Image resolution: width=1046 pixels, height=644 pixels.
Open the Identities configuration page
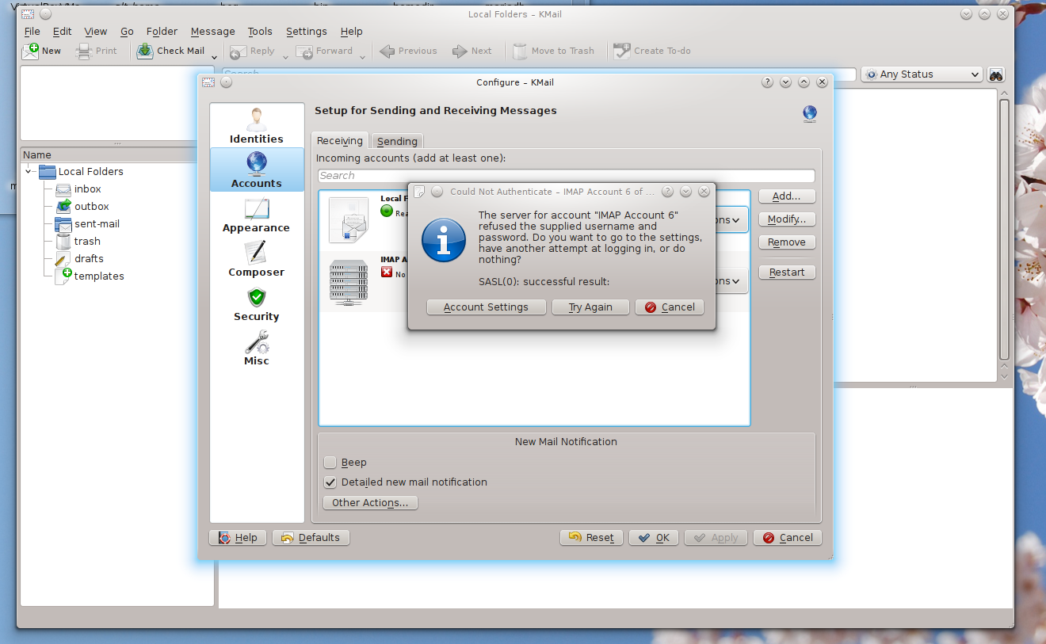pos(256,126)
